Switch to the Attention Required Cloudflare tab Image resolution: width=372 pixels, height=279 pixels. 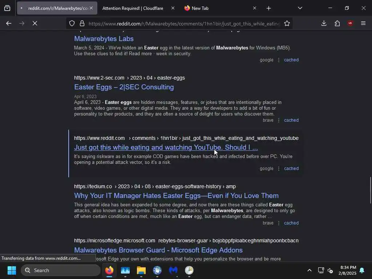[x=133, y=8]
